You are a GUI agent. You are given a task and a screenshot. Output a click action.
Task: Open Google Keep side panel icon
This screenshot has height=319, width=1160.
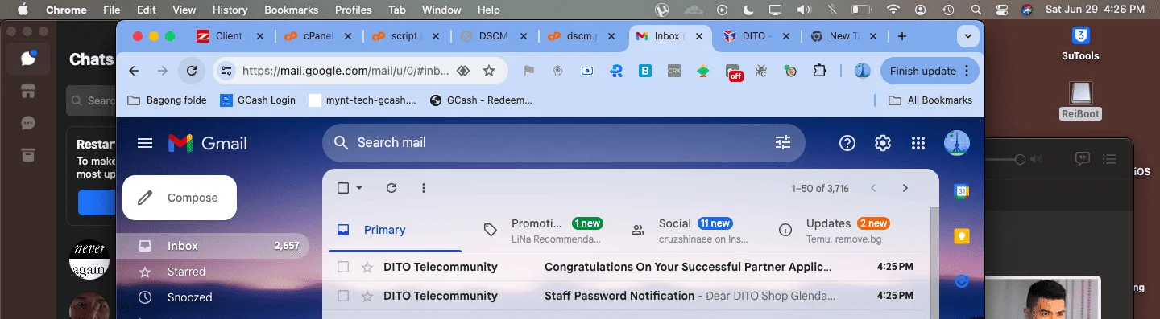coord(961,236)
